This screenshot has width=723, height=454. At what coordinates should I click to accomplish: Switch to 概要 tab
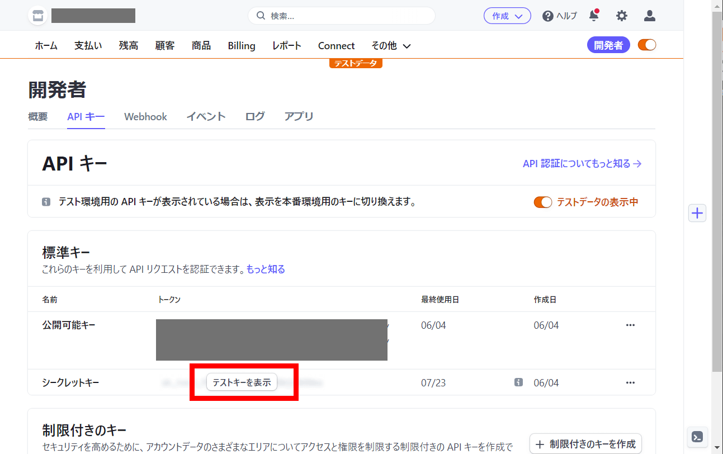tap(38, 117)
